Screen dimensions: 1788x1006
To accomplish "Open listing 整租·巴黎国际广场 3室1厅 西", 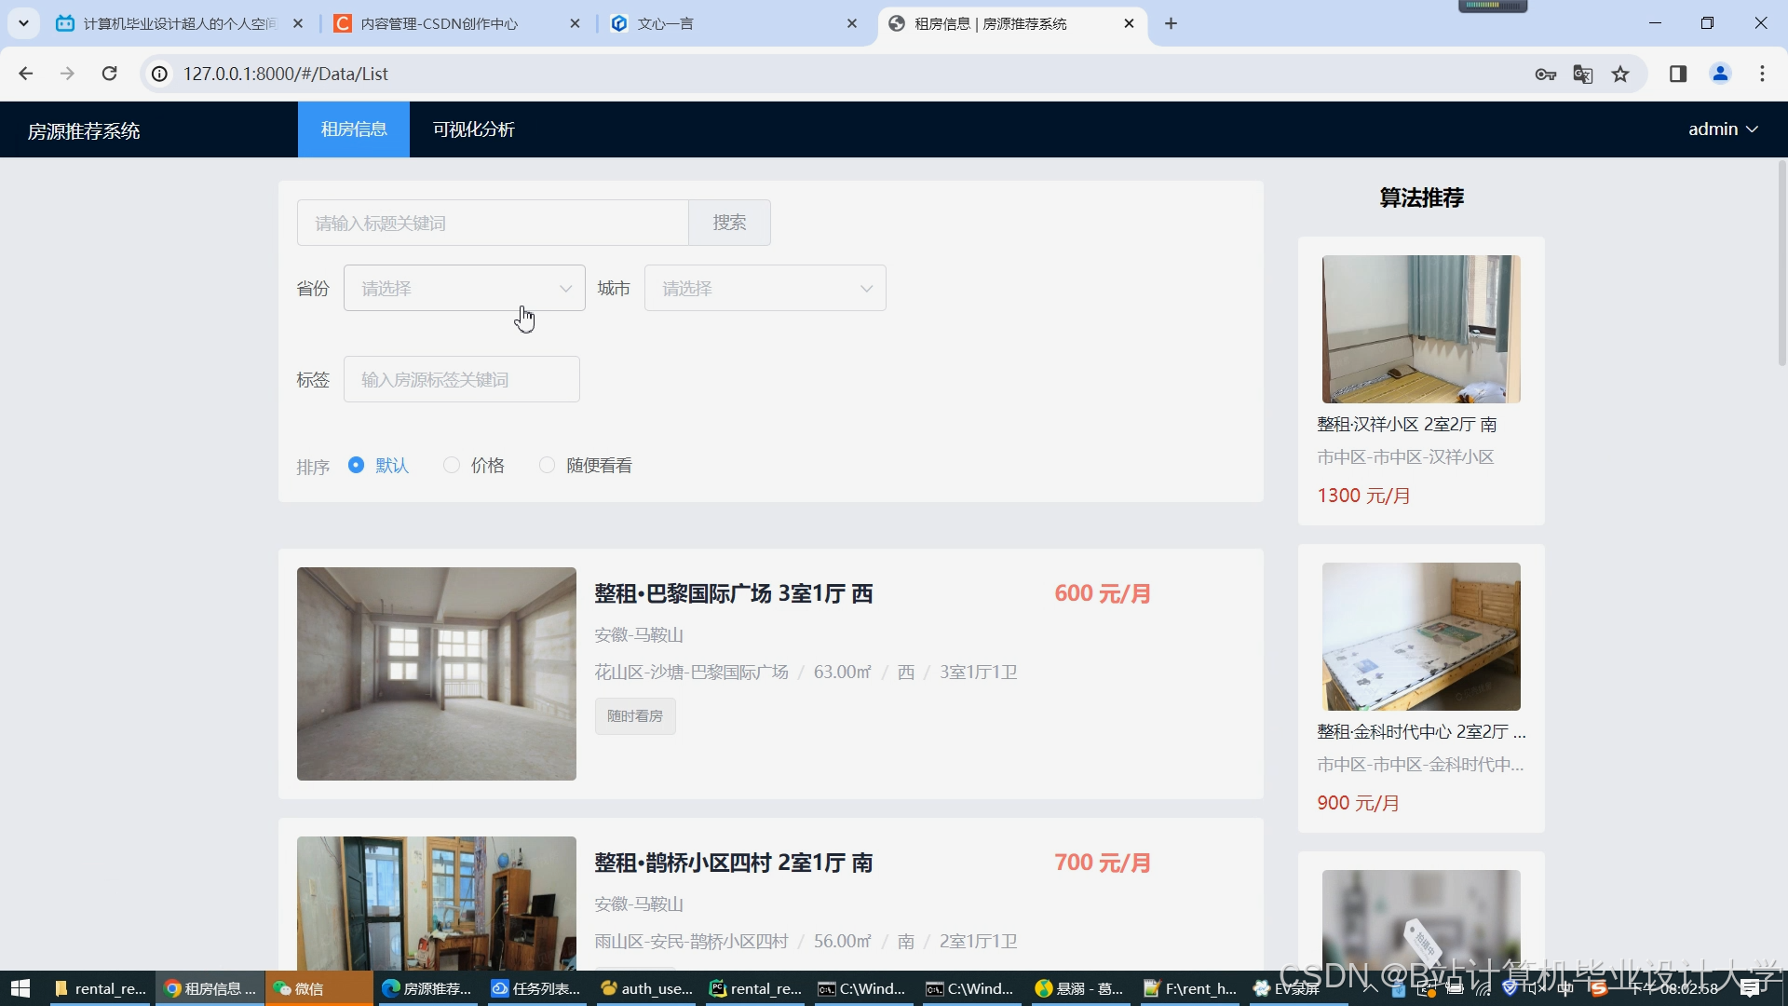I will click(x=733, y=594).
